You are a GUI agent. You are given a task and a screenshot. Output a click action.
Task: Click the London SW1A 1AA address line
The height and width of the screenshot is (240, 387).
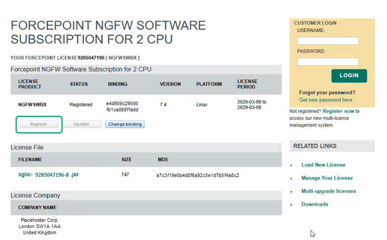40,226
